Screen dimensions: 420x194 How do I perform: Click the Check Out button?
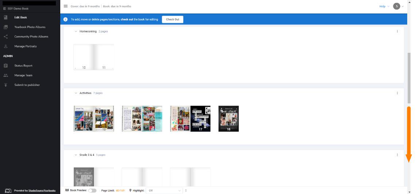point(172,20)
